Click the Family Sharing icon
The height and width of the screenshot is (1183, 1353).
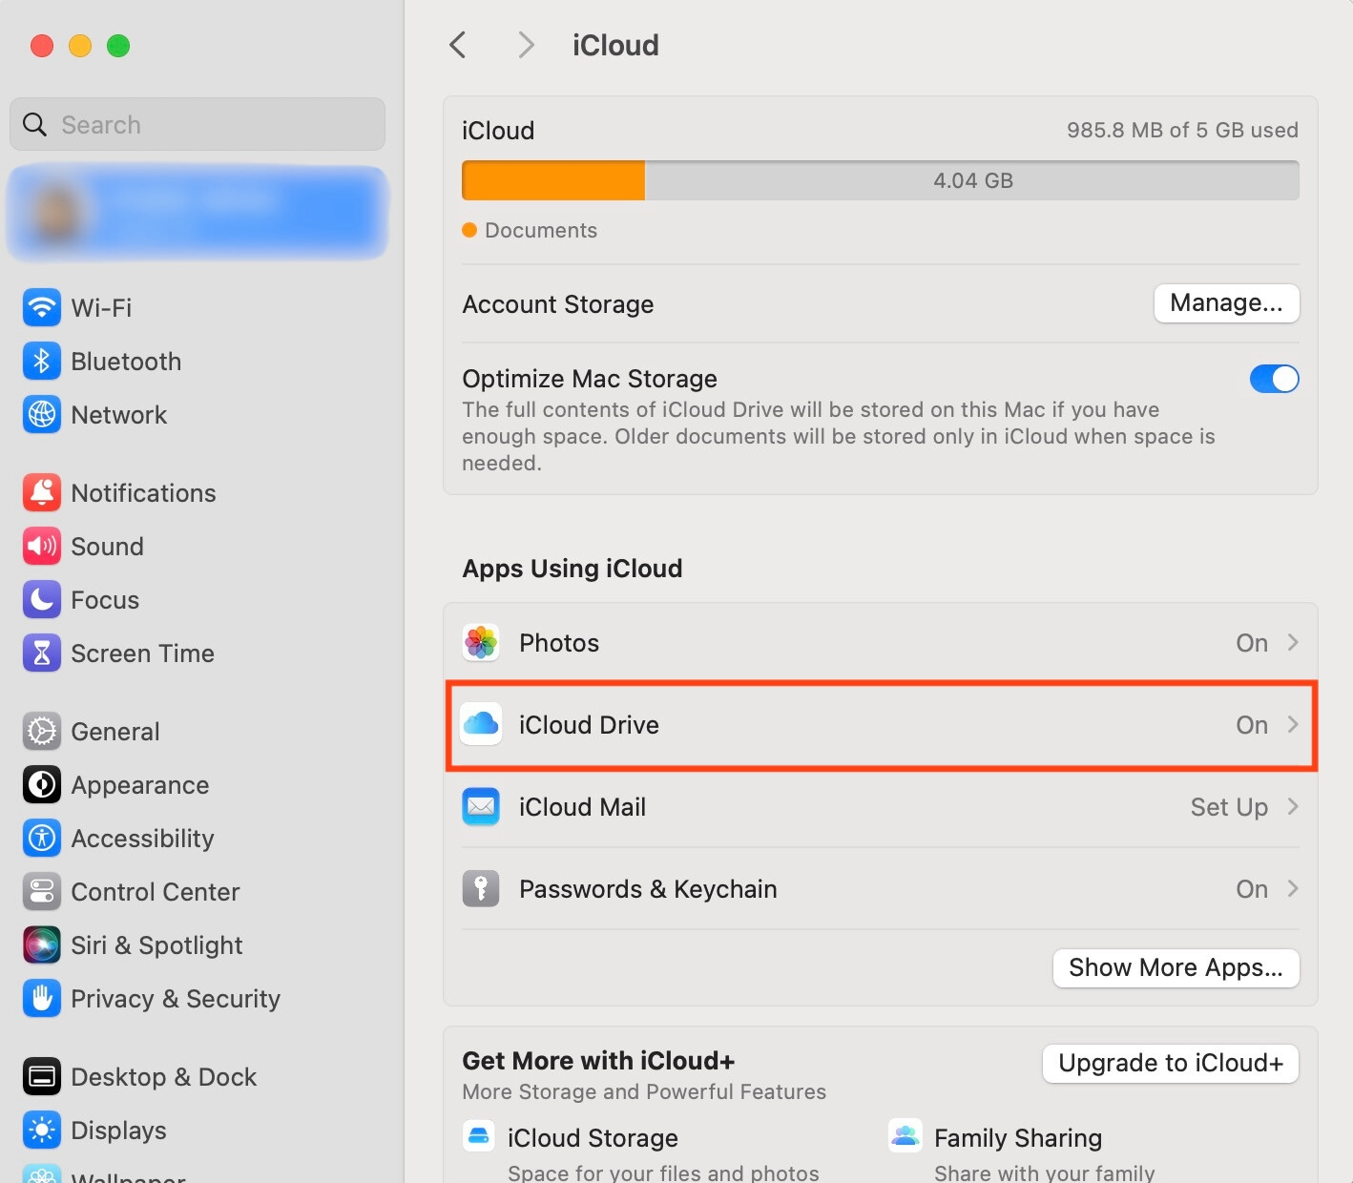905,1136
